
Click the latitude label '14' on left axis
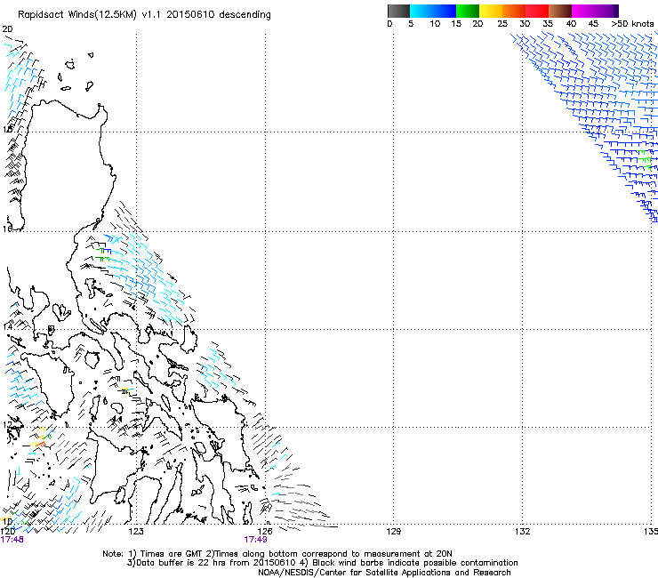coord(7,327)
